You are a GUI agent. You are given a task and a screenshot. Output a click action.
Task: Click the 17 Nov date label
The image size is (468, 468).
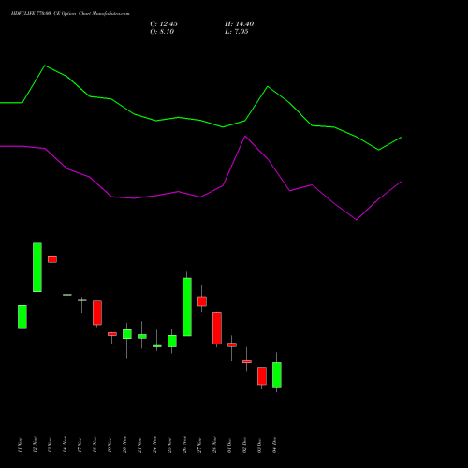[x=80, y=446]
